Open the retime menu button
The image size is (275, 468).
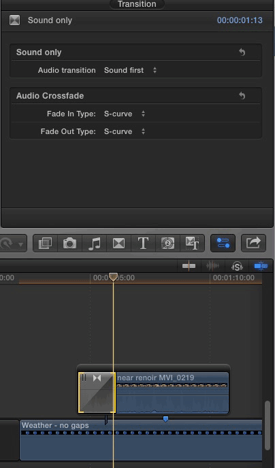(12, 244)
